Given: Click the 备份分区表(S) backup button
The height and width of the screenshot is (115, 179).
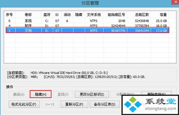Looking at the screenshot, I should [104, 104].
